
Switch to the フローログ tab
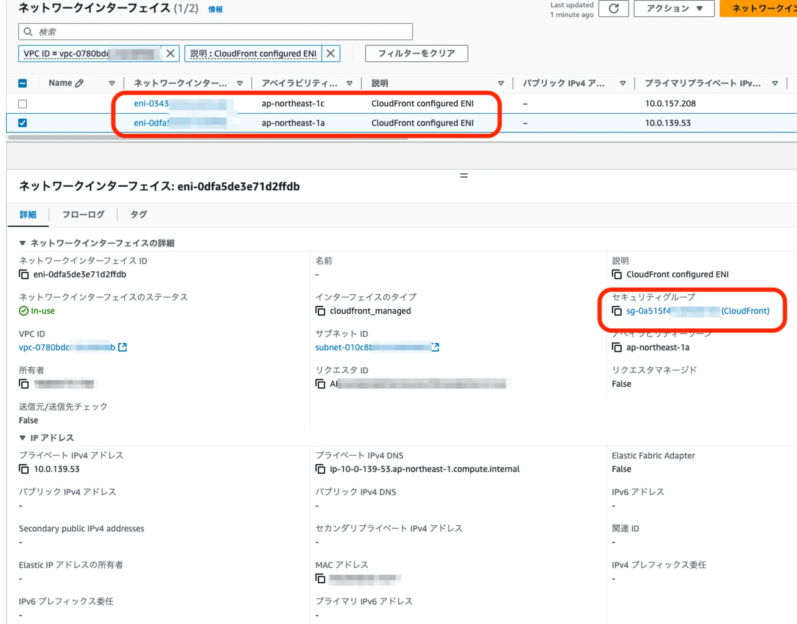point(83,214)
